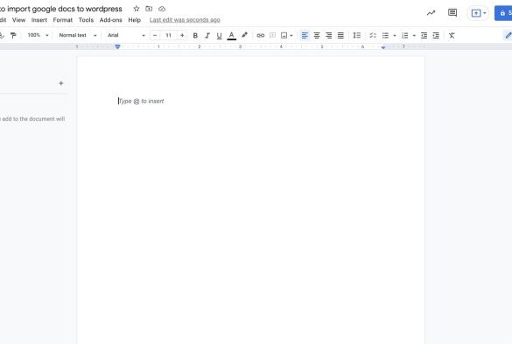Click the document title text
The height and width of the screenshot is (344, 512).
pos(60,9)
